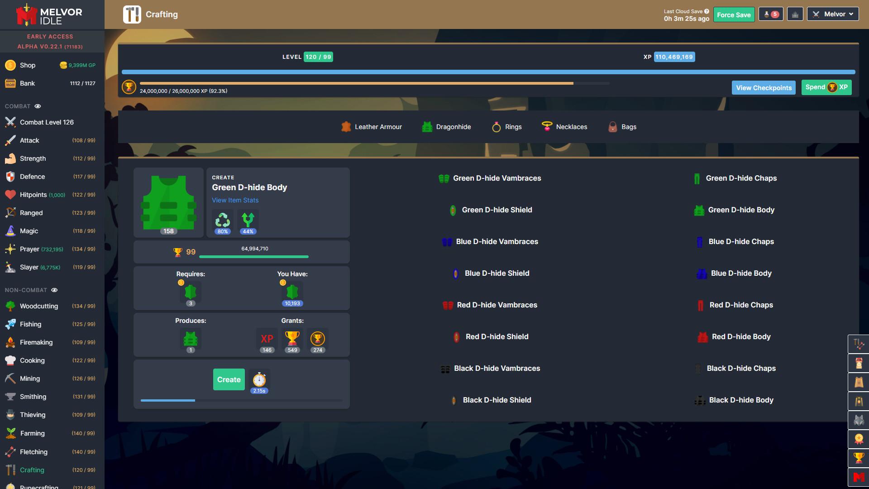Image resolution: width=869 pixels, height=489 pixels.
Task: Click the Dragonhide crafting tab
Action: tap(453, 127)
